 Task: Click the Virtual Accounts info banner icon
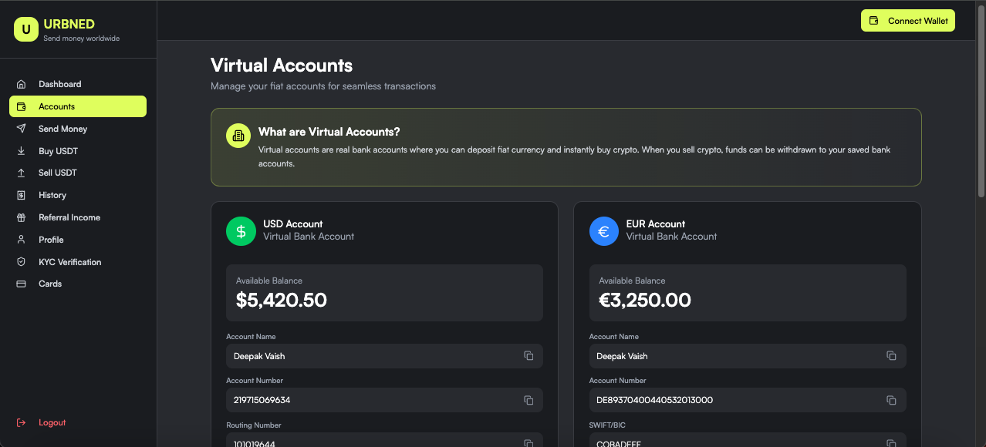coord(238,136)
